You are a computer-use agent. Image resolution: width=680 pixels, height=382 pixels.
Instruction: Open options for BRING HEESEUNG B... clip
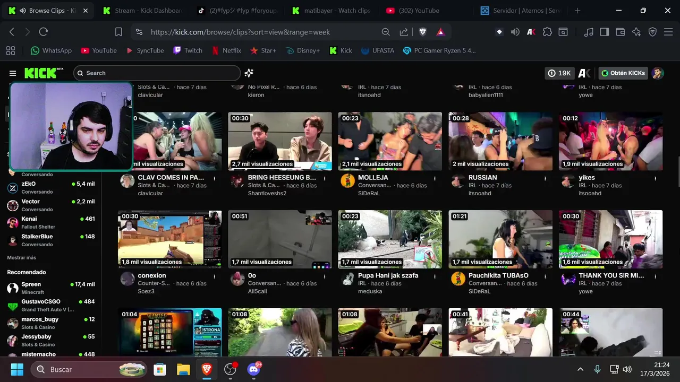coord(325,178)
